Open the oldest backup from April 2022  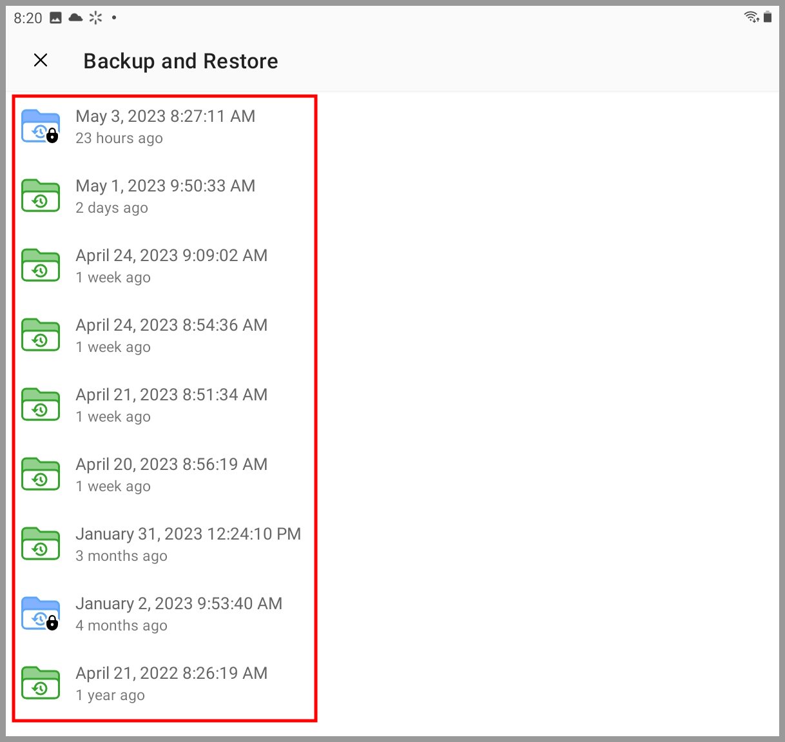click(171, 683)
